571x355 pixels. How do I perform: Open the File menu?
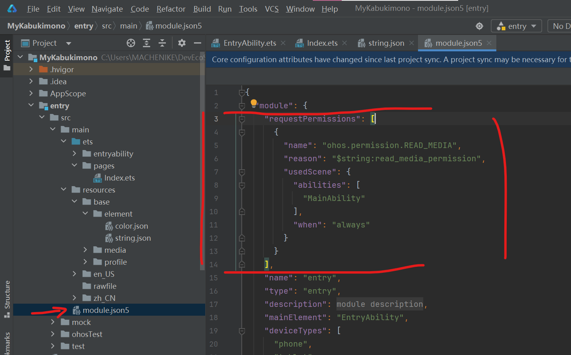point(33,9)
